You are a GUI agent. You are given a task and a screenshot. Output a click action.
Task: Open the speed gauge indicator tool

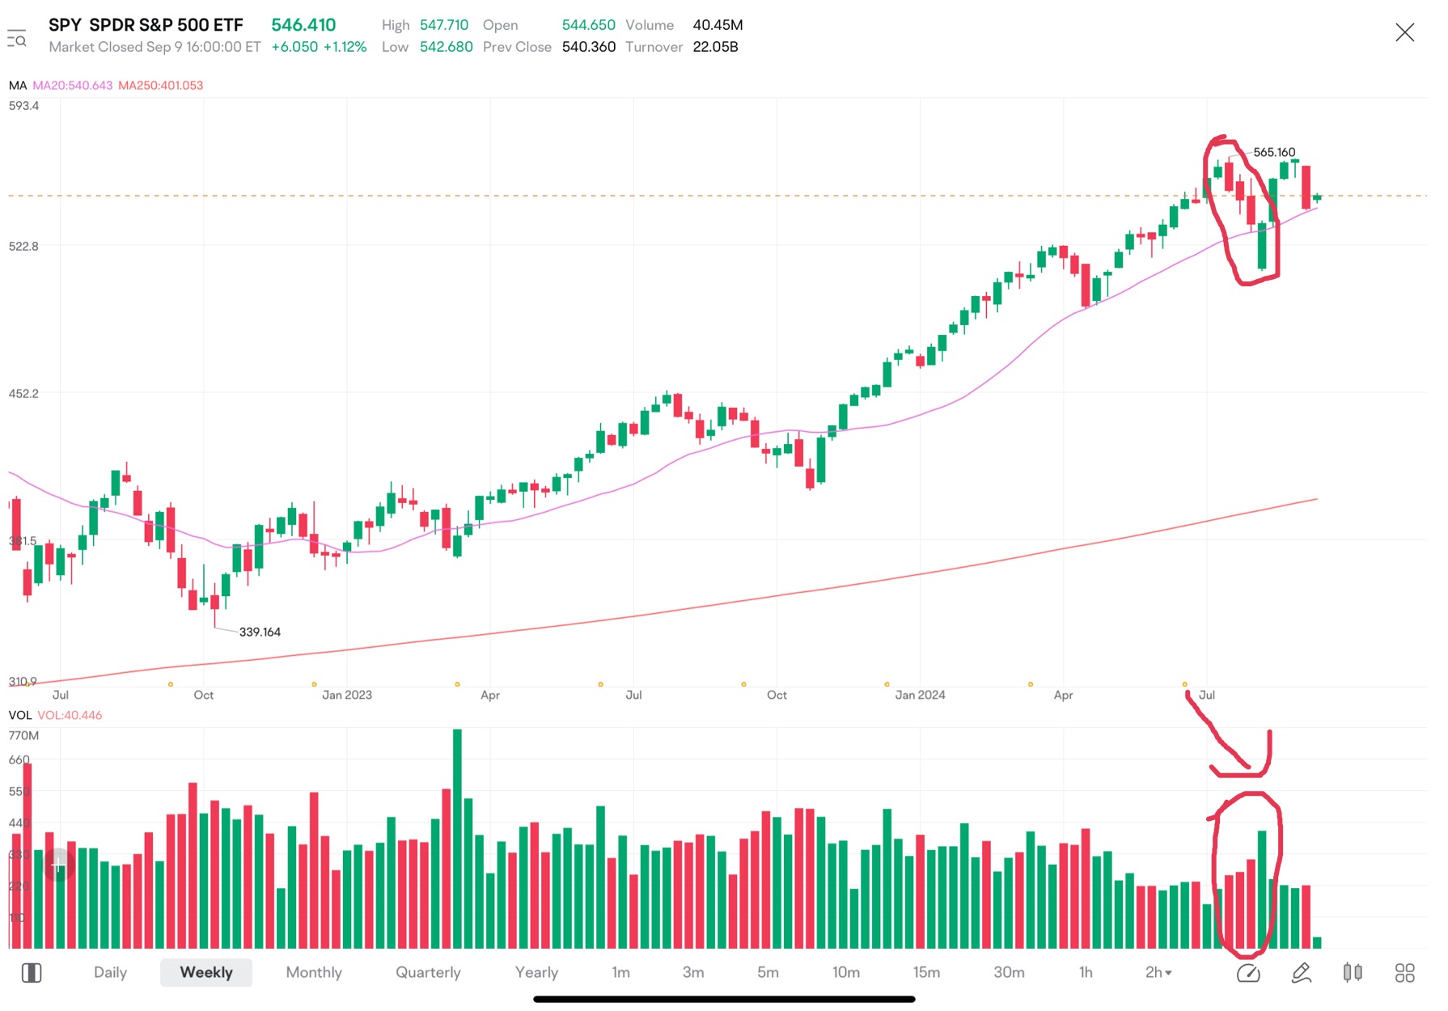1248,973
